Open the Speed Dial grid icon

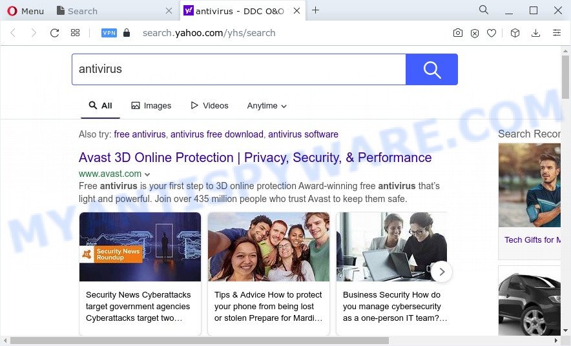pyautogui.click(x=75, y=33)
